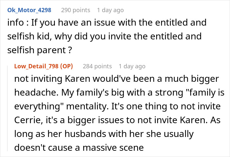This screenshot has height=157, width=230.
Task: Click the word "info" starting the top comment
Action: tap(15, 22)
